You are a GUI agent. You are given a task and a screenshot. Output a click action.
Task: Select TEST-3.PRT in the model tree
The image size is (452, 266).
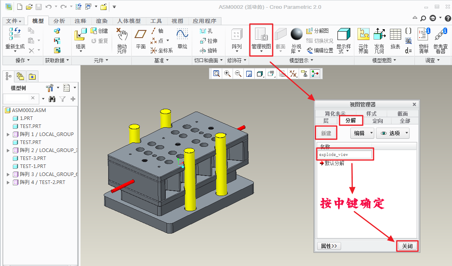(x=33, y=158)
